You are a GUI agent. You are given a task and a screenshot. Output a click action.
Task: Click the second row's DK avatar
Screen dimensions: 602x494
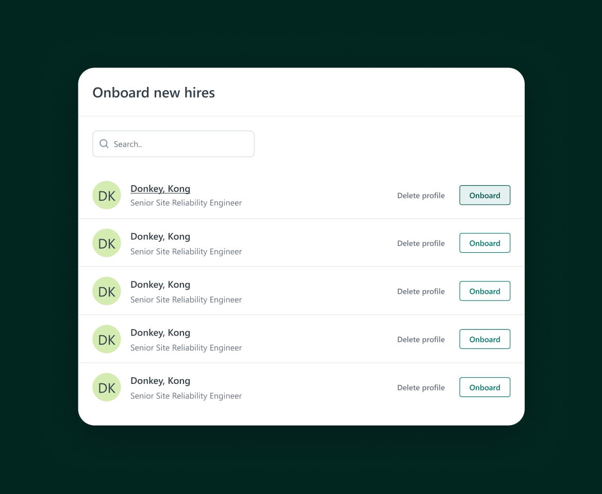tap(107, 243)
